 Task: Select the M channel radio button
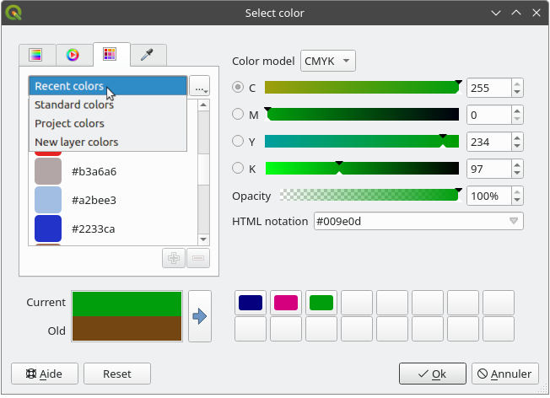pos(238,115)
